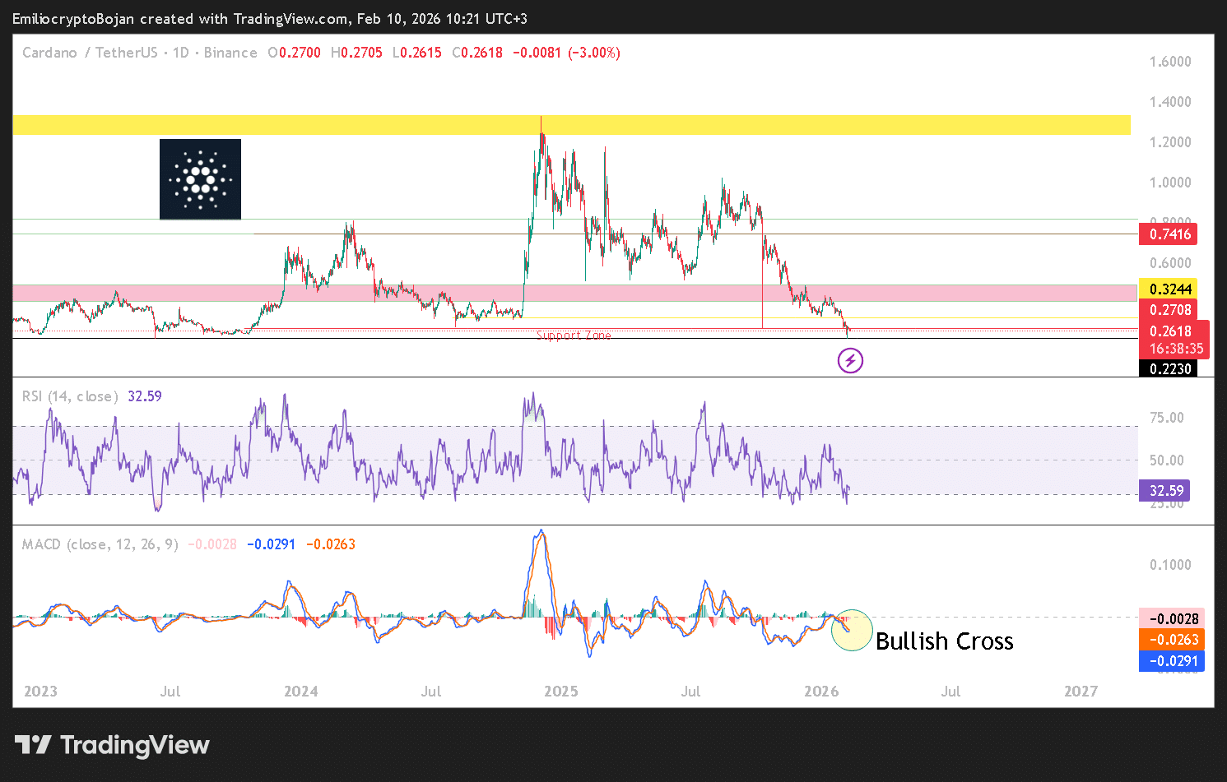Click the 2025 time axis label
Image resolution: width=1227 pixels, height=782 pixels.
560,692
